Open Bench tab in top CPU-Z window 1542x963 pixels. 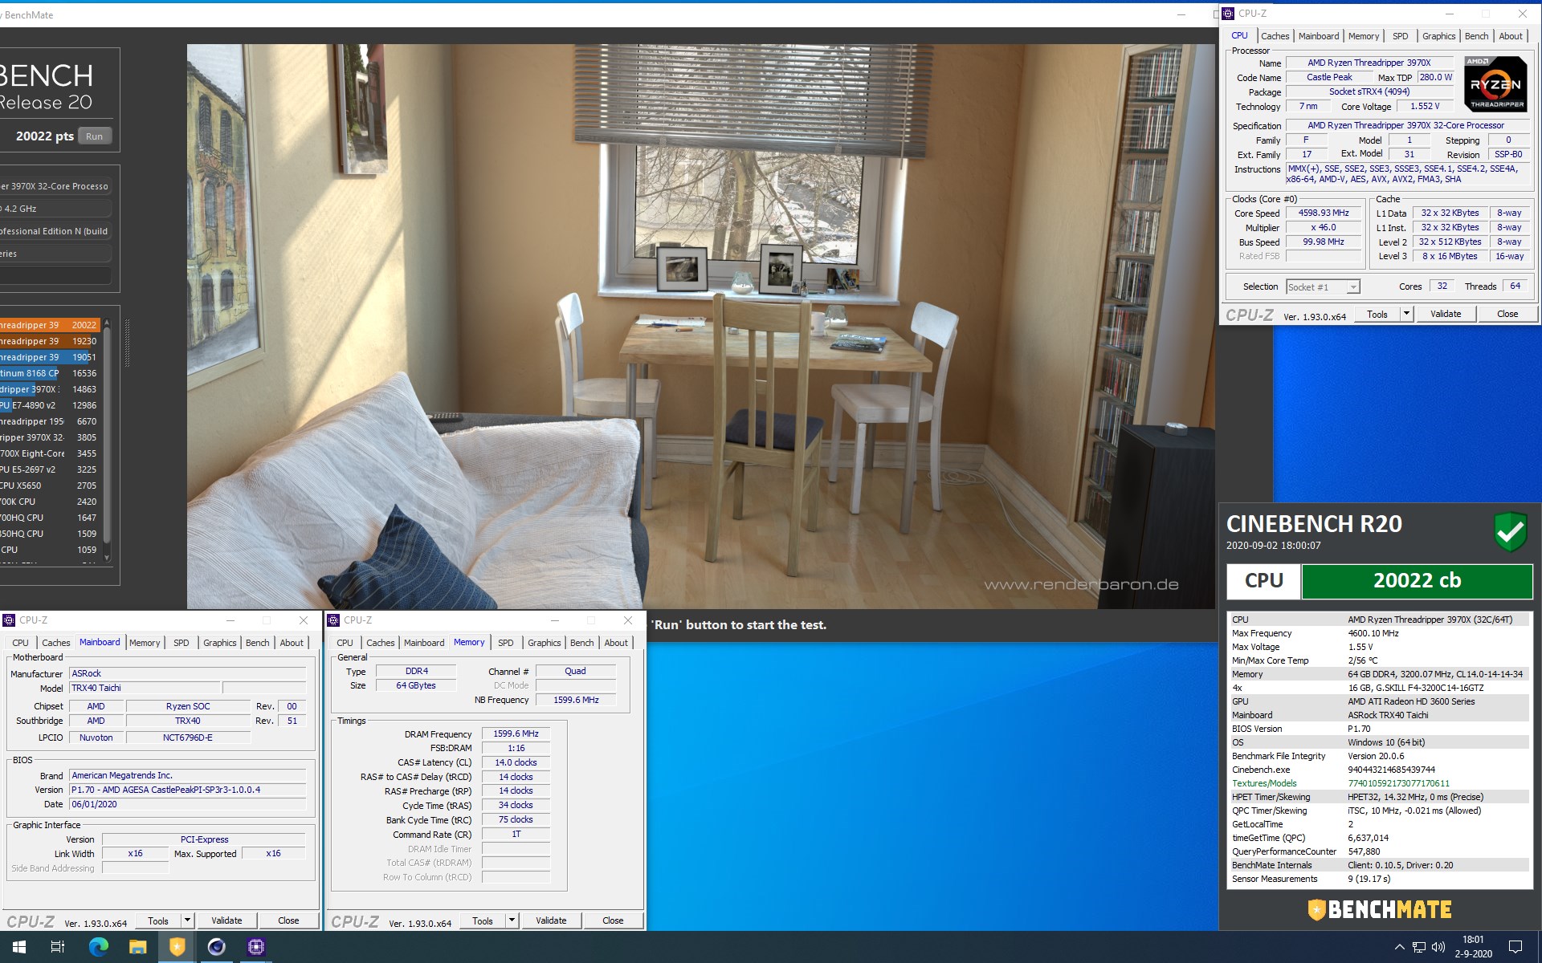coord(1476,36)
